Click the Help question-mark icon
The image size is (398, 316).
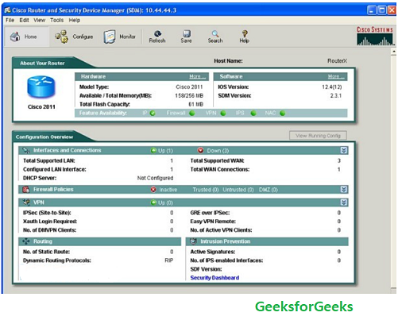pyautogui.click(x=245, y=33)
